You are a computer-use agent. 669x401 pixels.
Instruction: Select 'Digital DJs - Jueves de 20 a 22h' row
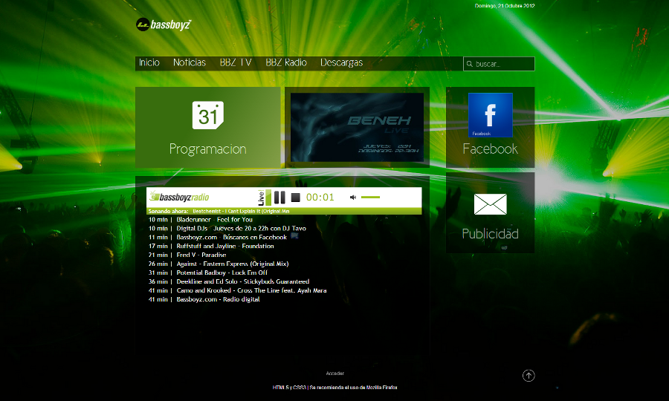pos(227,229)
